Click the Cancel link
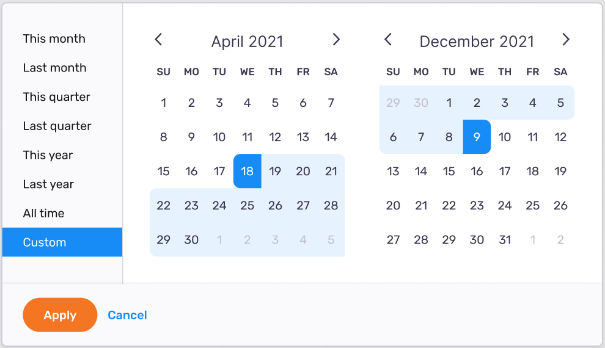Viewport: 605px width, 348px height. click(x=127, y=315)
